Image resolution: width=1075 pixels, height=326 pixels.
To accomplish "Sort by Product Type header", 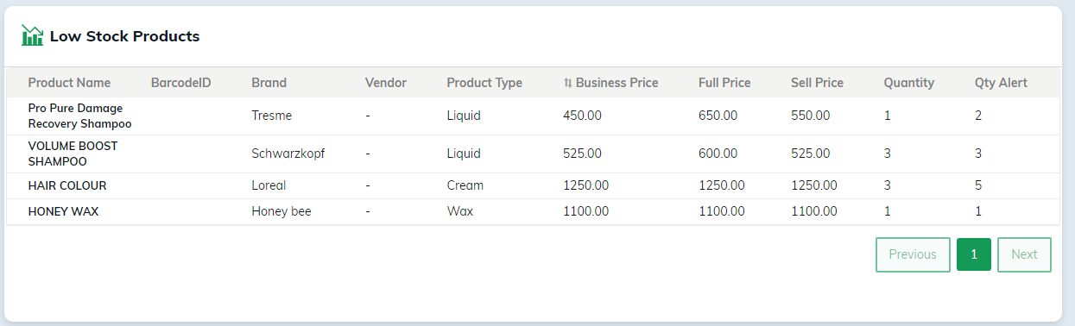I will 484,83.
